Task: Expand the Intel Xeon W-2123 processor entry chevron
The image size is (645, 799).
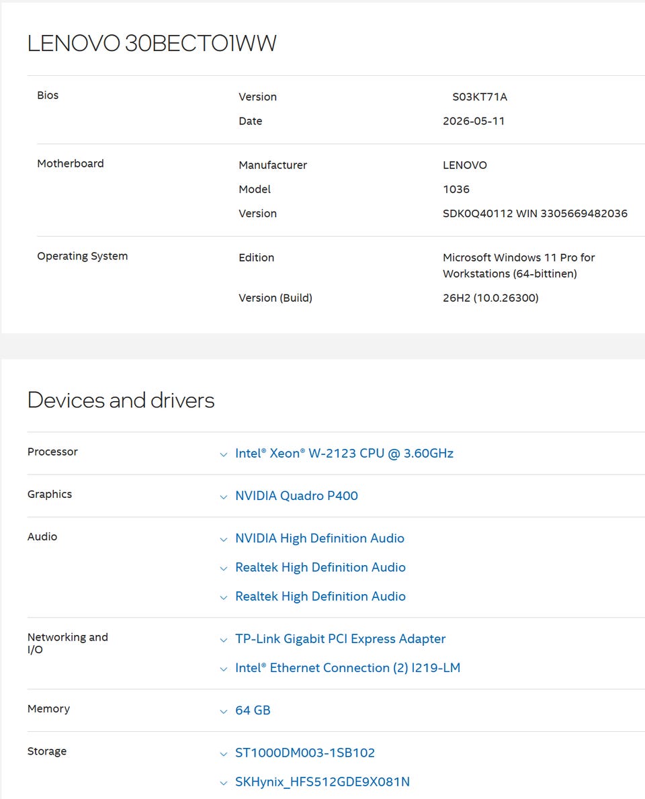Action: [223, 454]
